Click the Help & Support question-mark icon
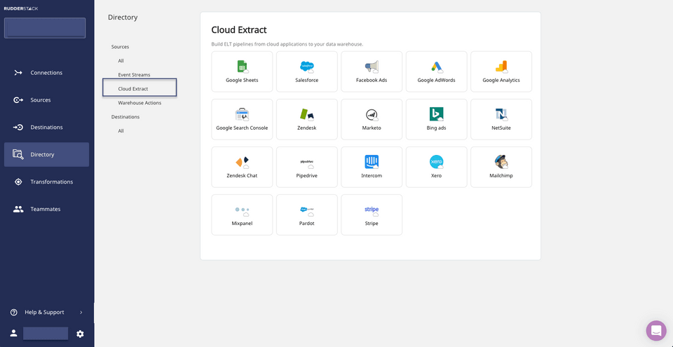 (14, 312)
